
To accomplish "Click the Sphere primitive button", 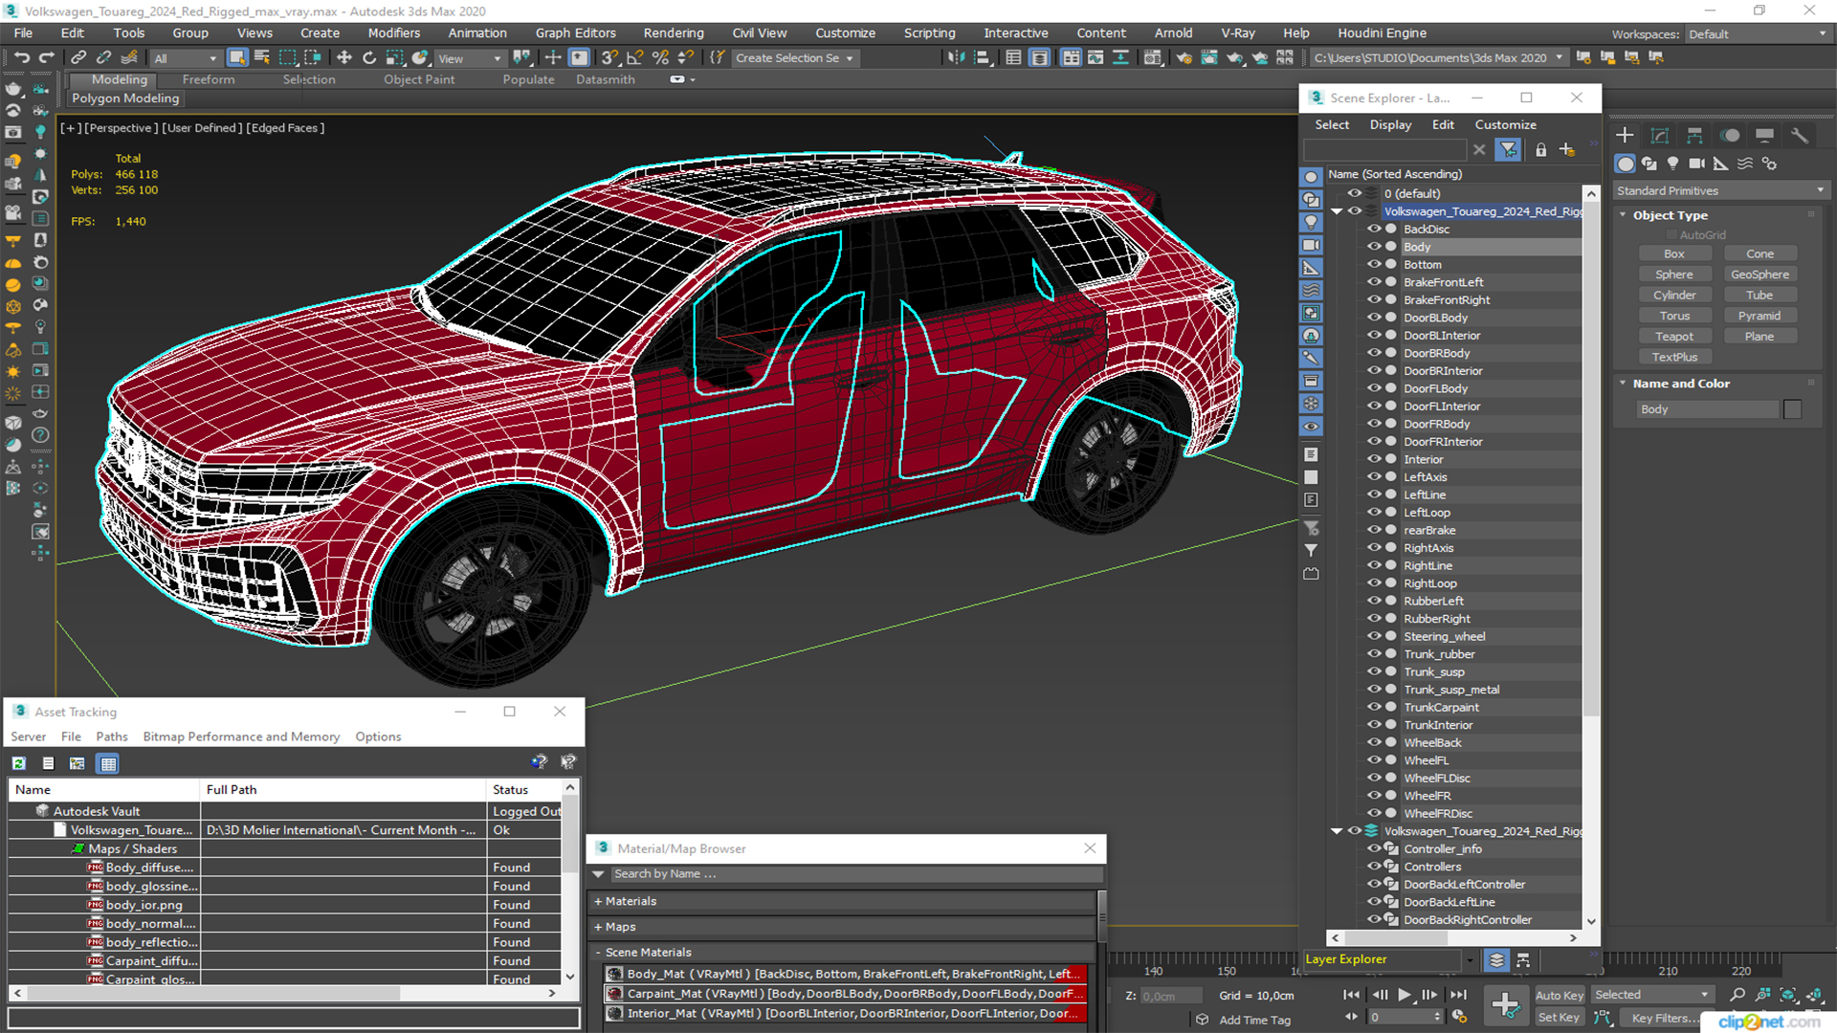I will (1673, 275).
